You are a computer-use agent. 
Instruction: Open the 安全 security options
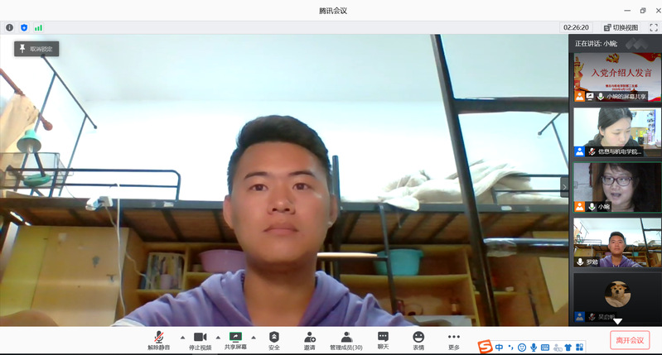[273, 340]
